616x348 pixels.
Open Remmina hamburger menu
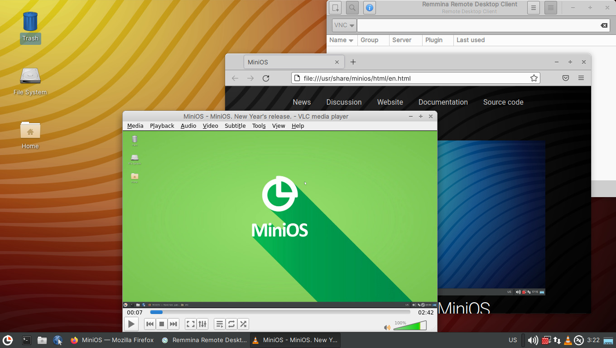[534, 8]
